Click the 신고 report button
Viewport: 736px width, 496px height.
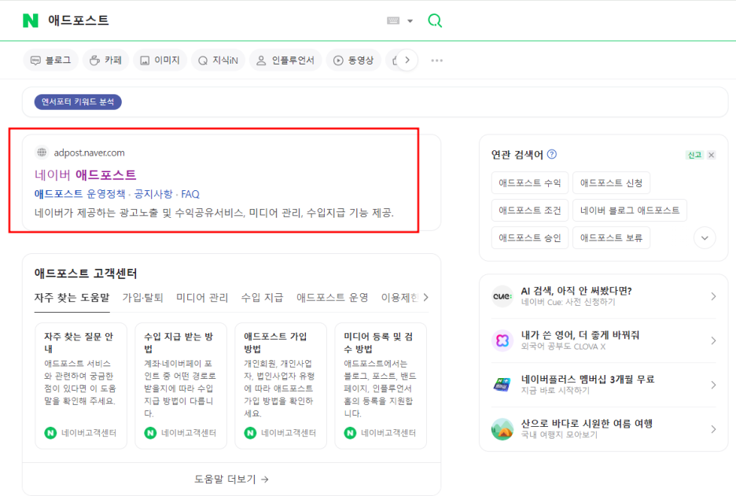pos(694,155)
